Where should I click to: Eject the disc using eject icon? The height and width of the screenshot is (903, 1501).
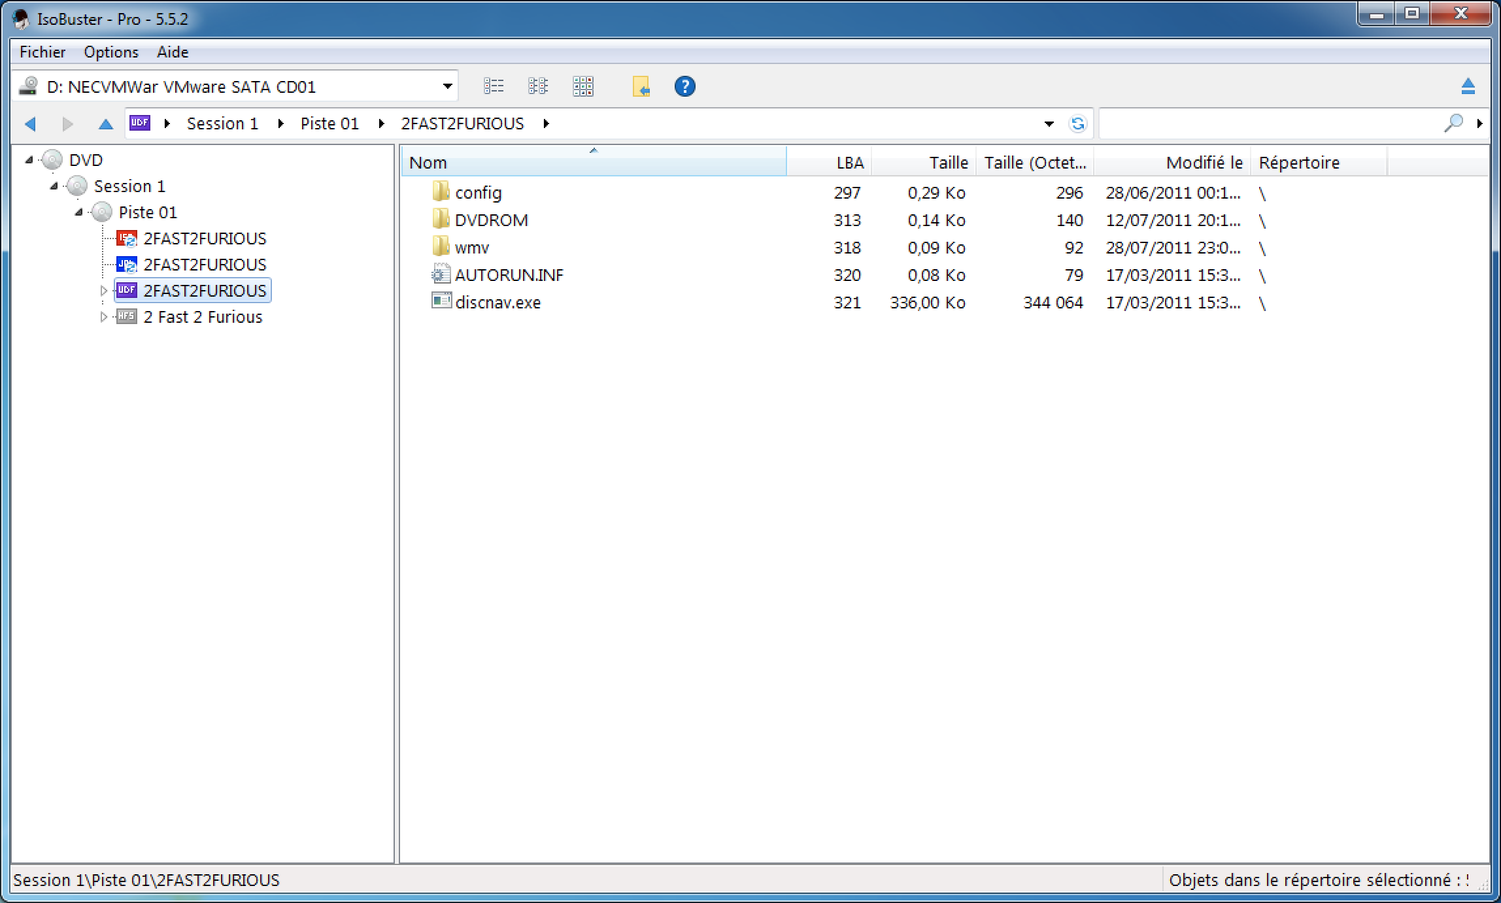(x=1468, y=86)
